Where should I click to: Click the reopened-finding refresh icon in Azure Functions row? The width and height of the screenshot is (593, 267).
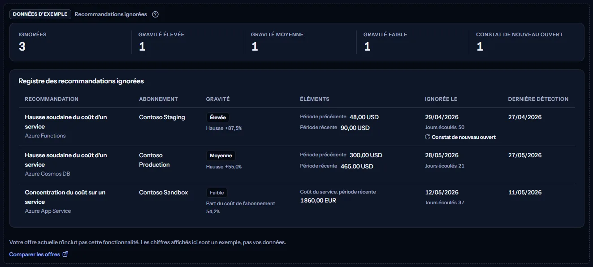pos(428,137)
